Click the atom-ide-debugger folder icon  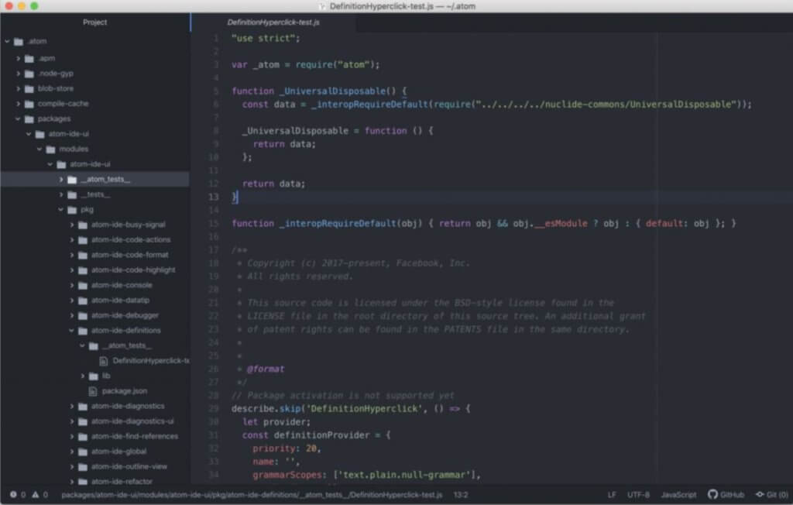(x=83, y=316)
